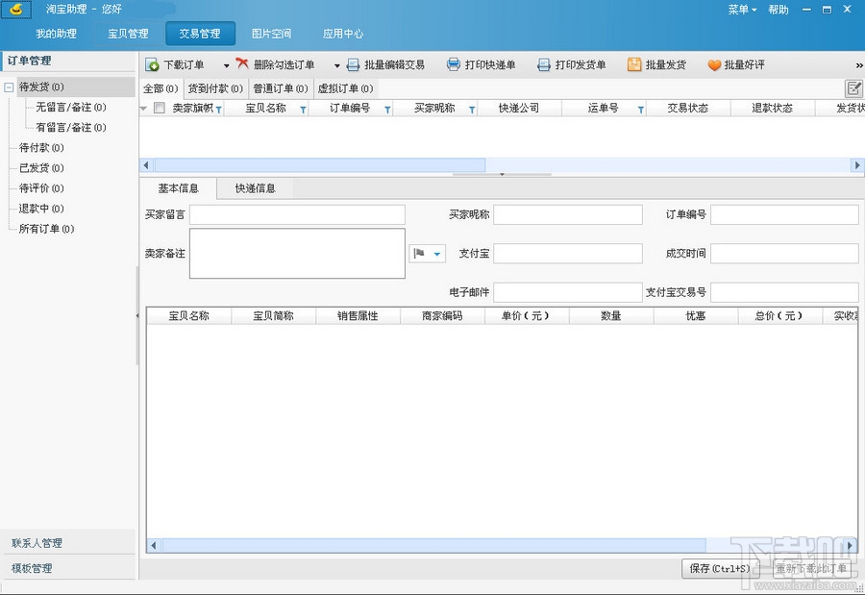This screenshot has height=595, width=865.
Task: Select 已发货 (0) in tree
Action: (x=41, y=168)
